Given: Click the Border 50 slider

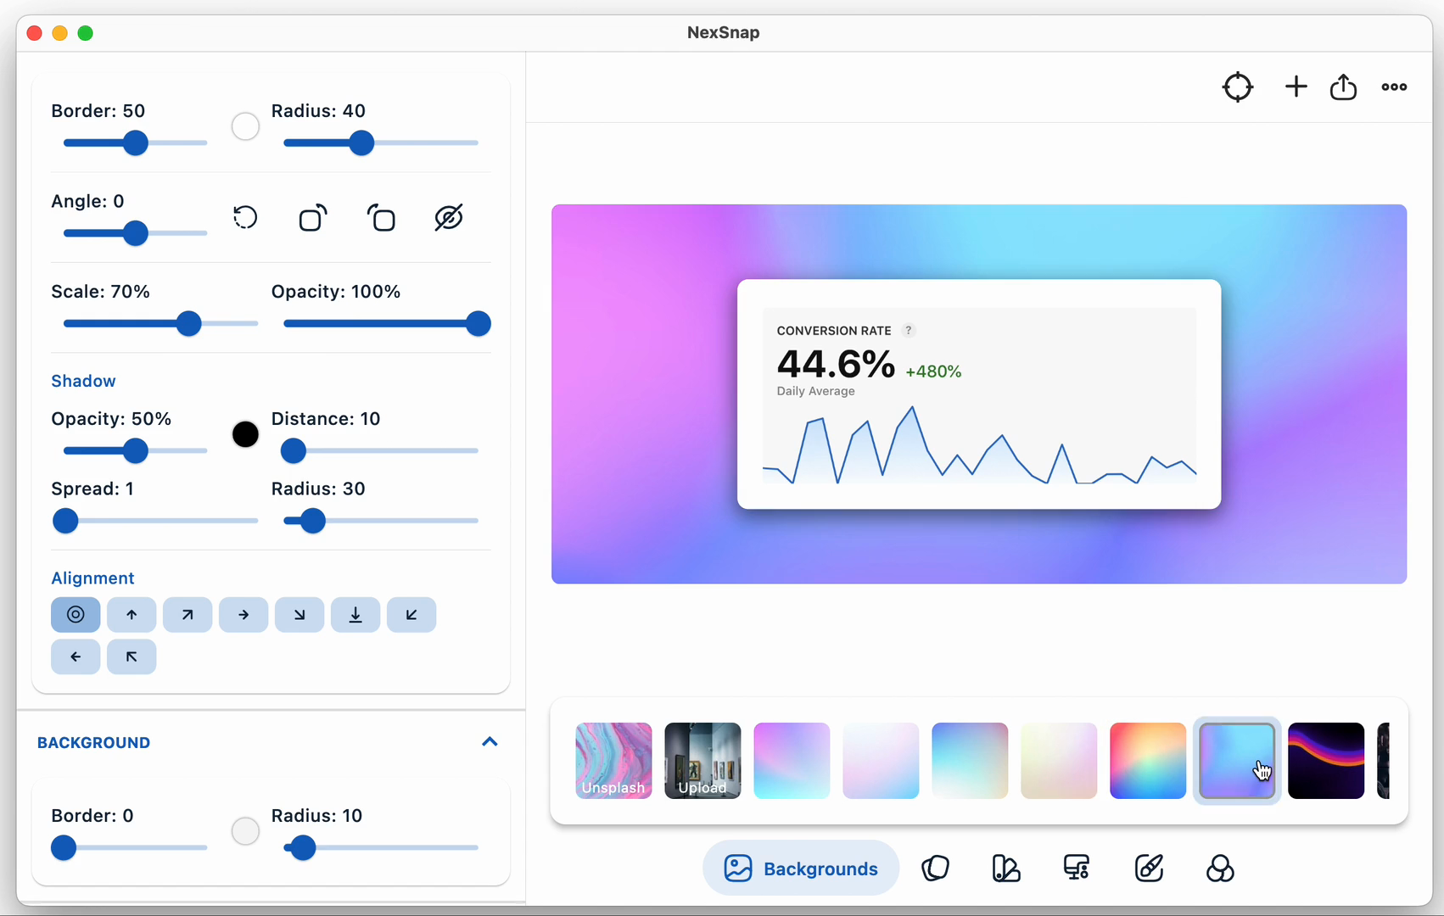Looking at the screenshot, I should pyautogui.click(x=135, y=143).
